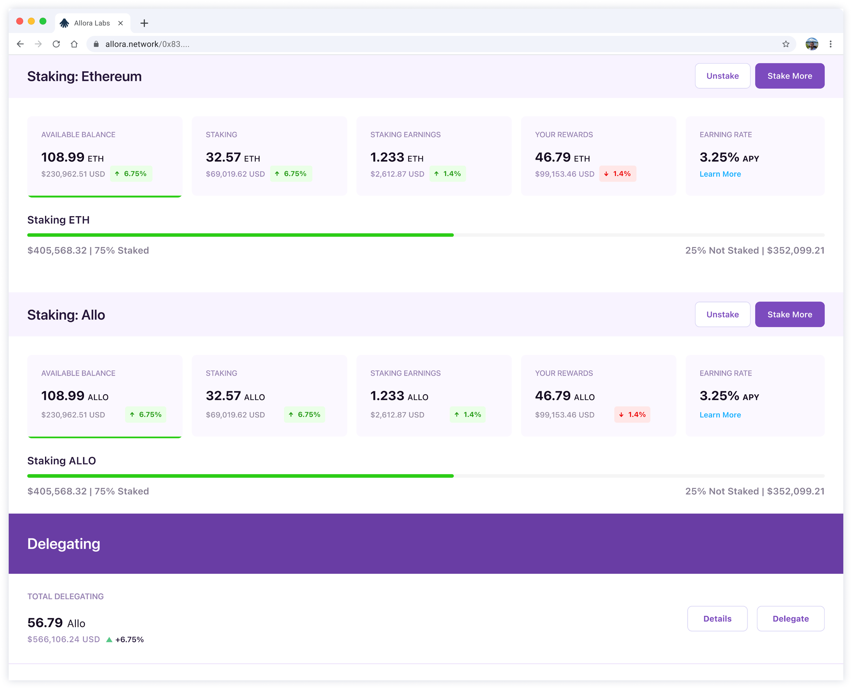Open the user profile avatar
852x689 pixels.
(x=811, y=44)
